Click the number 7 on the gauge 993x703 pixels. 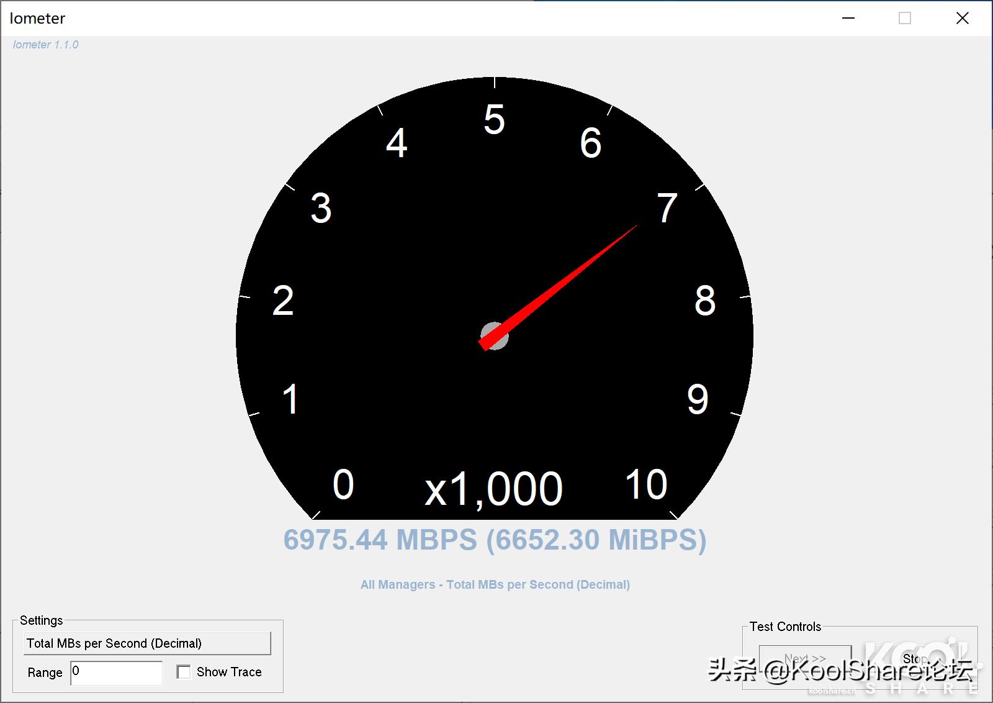coord(667,208)
